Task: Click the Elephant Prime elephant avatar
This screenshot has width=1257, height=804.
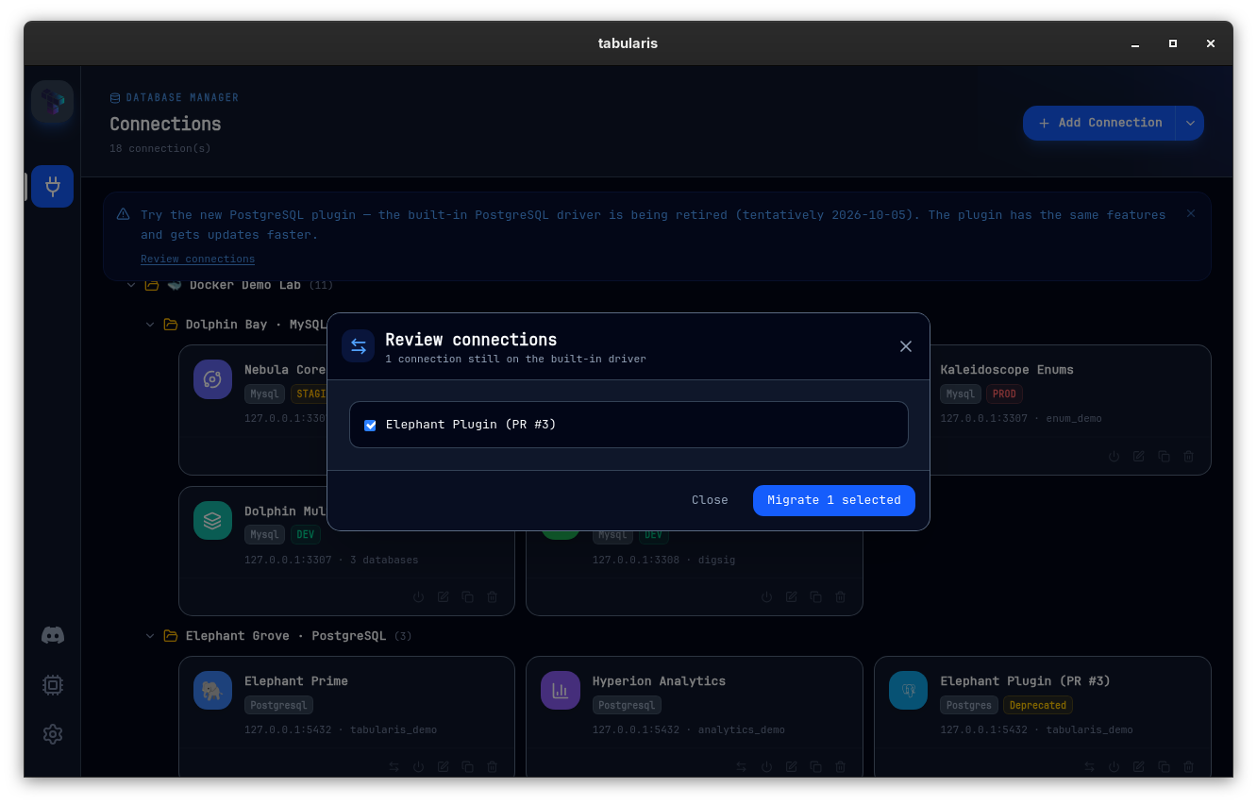Action: pyautogui.click(x=212, y=691)
